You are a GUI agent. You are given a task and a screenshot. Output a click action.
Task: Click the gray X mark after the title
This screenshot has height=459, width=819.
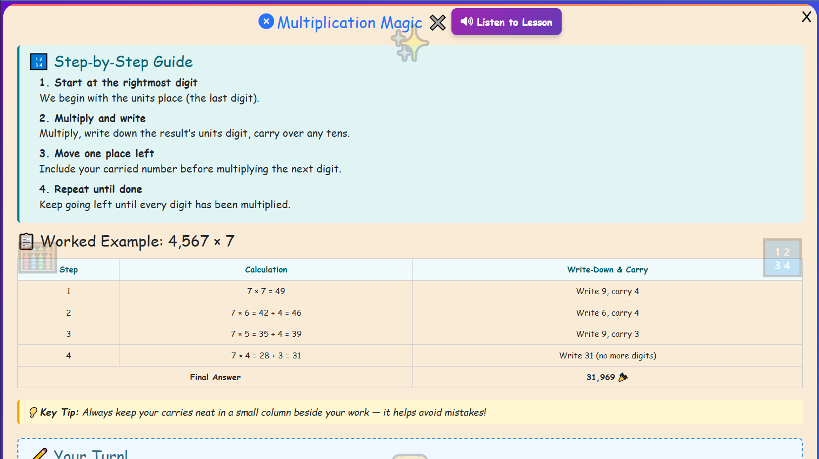(437, 22)
